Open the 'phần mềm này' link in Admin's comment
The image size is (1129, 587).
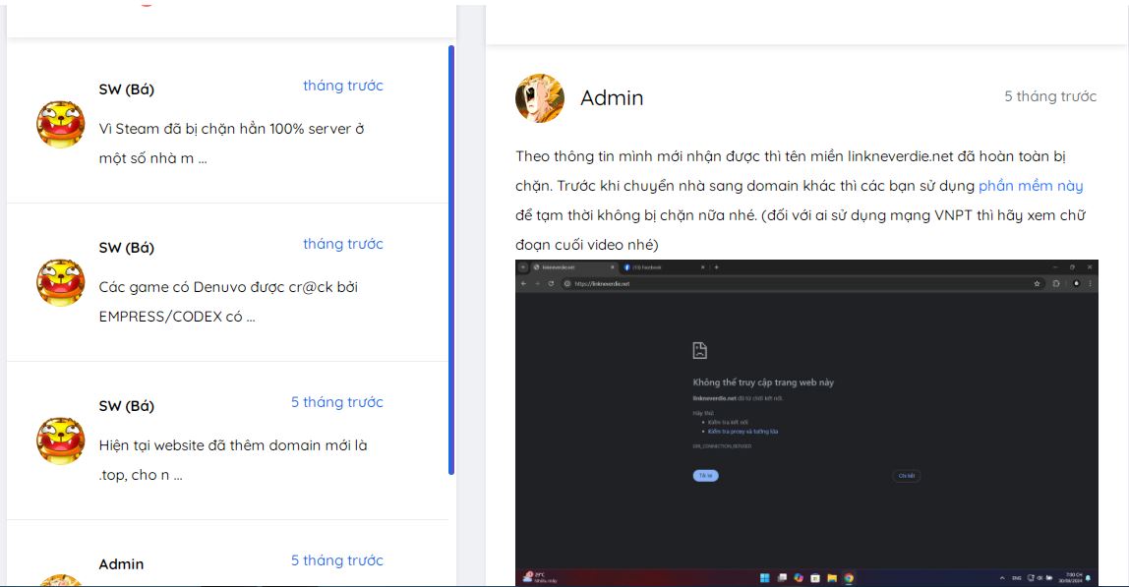(1031, 185)
